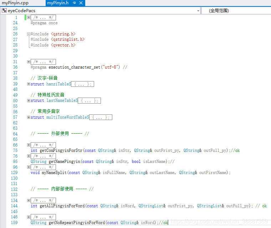This screenshot has height=228, width=271.
Task: Collapse the #include block at line 26
Action: pos(29,34)
